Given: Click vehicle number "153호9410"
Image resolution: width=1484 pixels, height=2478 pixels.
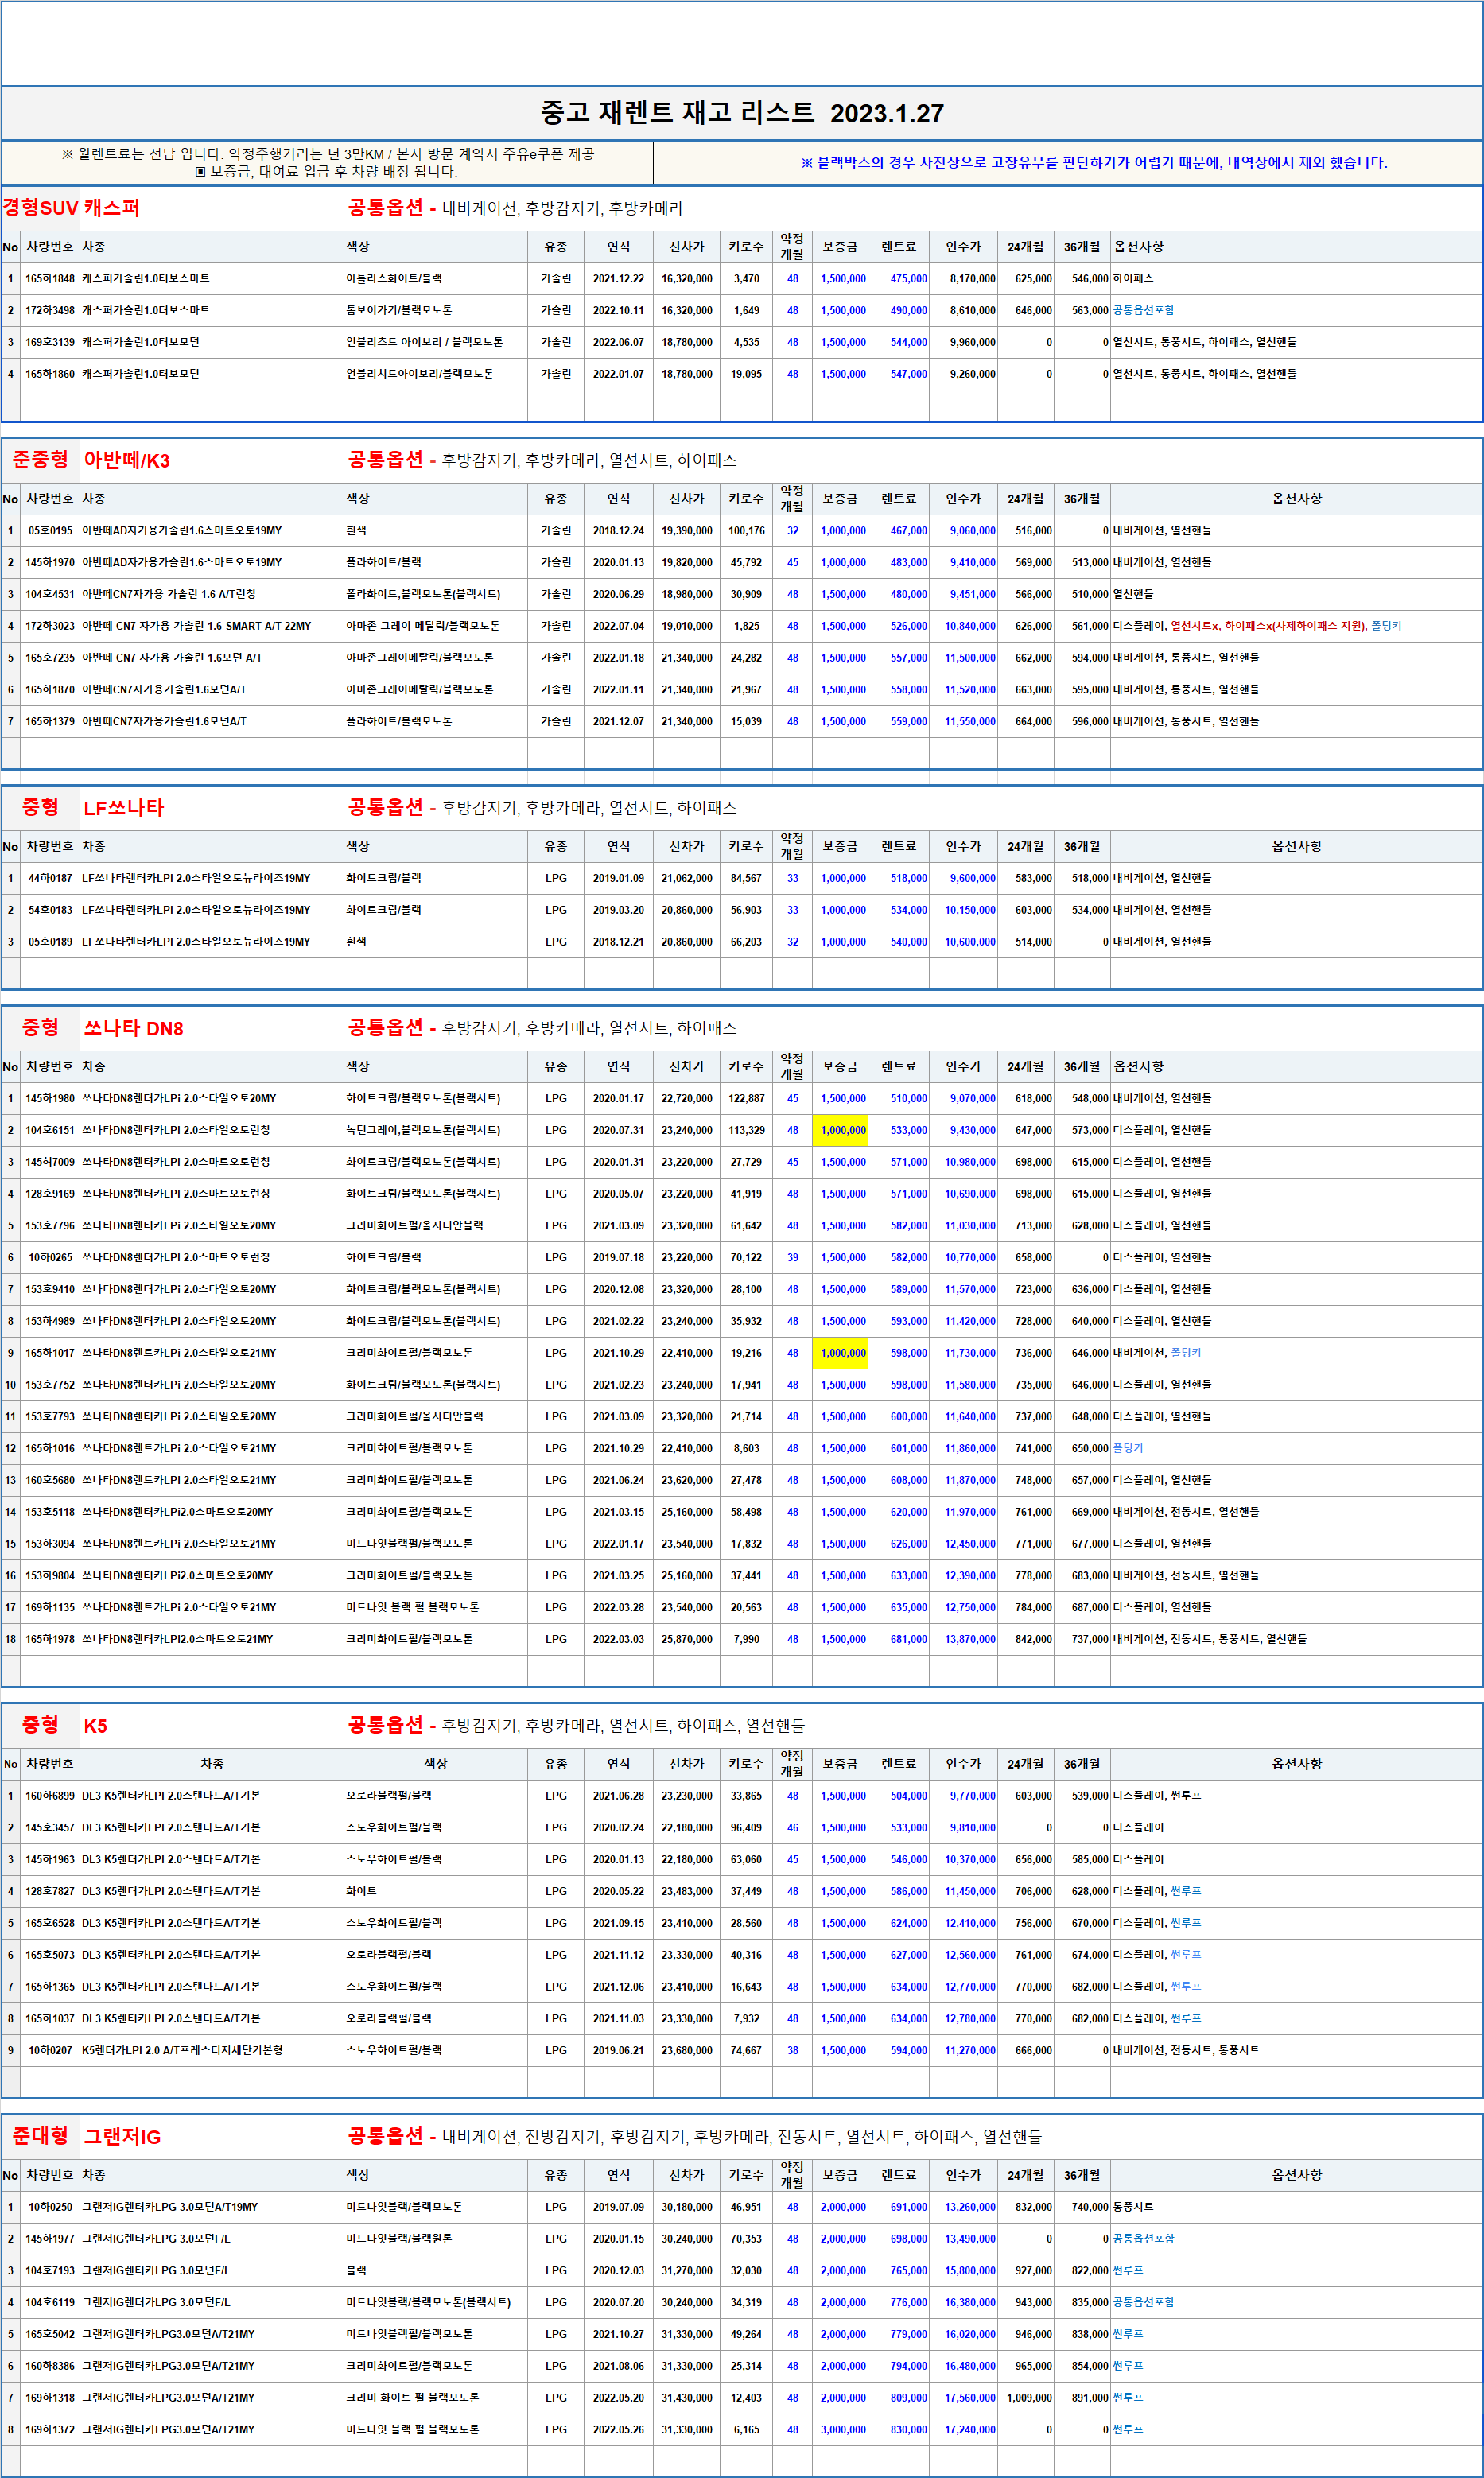Looking at the screenshot, I should point(50,1290).
